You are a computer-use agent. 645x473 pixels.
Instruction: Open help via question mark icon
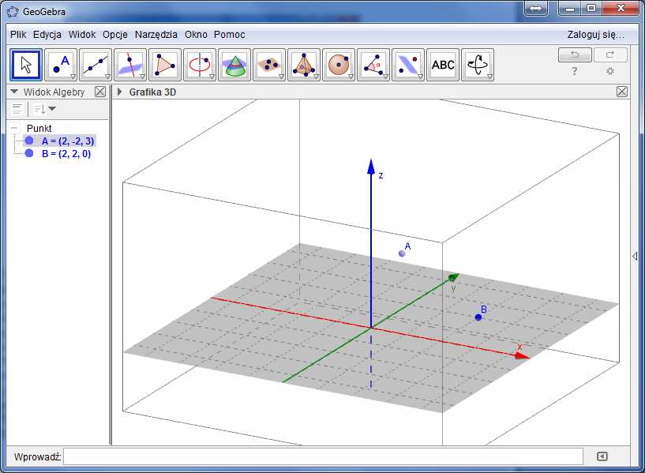point(574,71)
